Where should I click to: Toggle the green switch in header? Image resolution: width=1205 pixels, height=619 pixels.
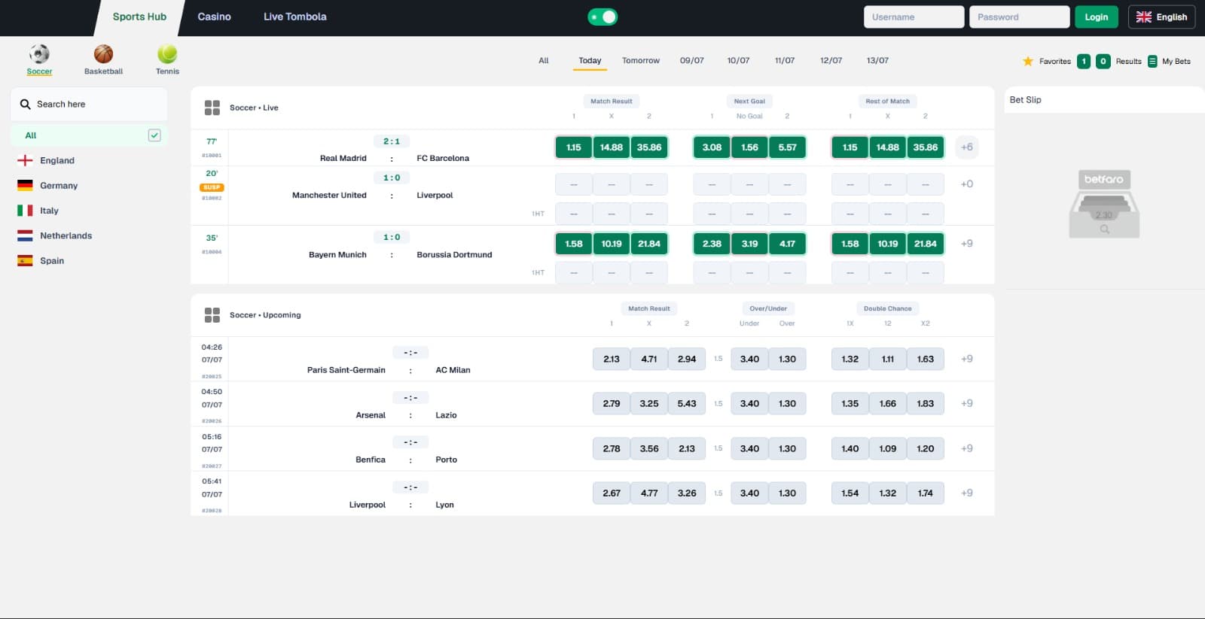coord(602,17)
